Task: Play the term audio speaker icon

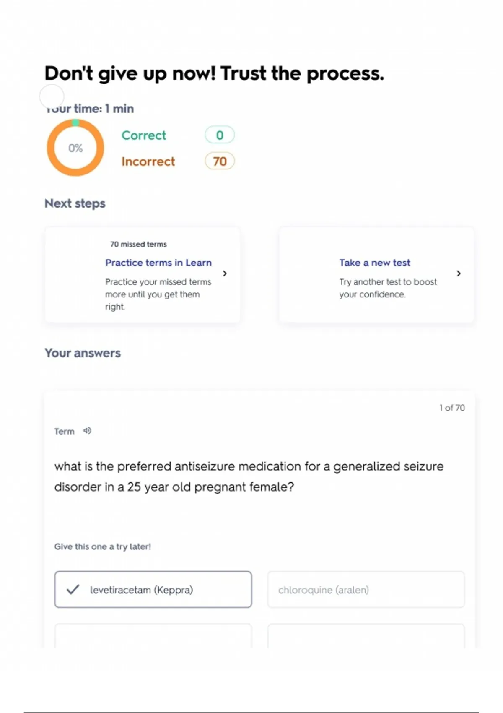Action: click(x=87, y=431)
